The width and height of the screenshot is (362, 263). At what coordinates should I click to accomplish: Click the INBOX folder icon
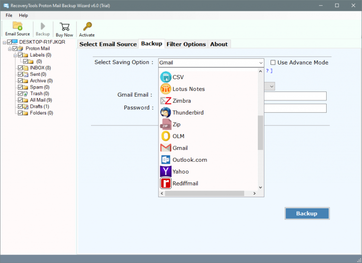[25, 68]
